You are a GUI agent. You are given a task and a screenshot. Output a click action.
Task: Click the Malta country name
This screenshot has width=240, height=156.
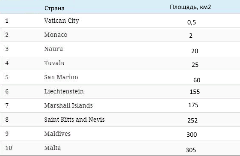pos(52,148)
